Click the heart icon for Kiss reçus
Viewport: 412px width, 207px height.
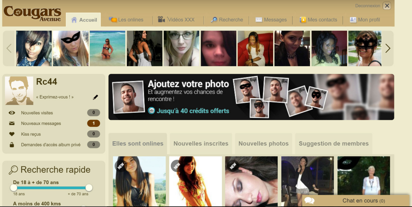pyautogui.click(x=12, y=134)
